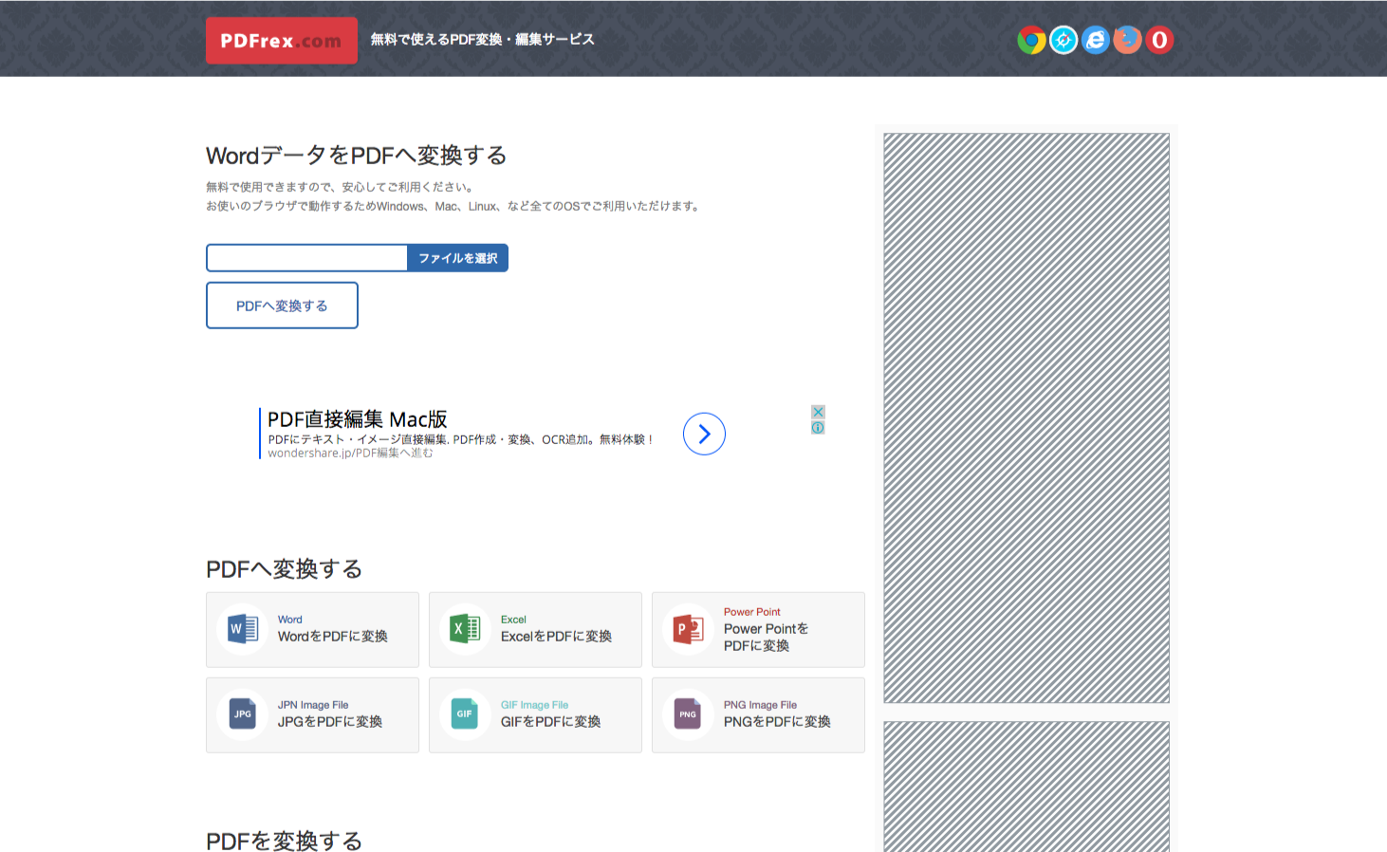Select the Word to PDF conversion icon
This screenshot has height=852, width=1387.
242,629
